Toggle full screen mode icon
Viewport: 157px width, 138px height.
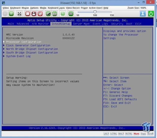(19, 14)
